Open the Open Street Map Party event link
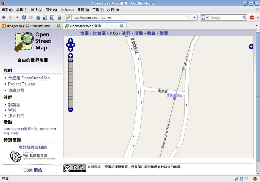The height and width of the screenshot is (182, 260). [x=30, y=131]
